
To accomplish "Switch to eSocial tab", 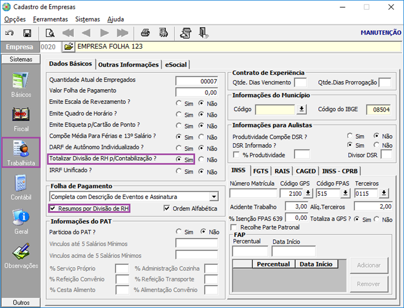I will pyautogui.click(x=176, y=65).
